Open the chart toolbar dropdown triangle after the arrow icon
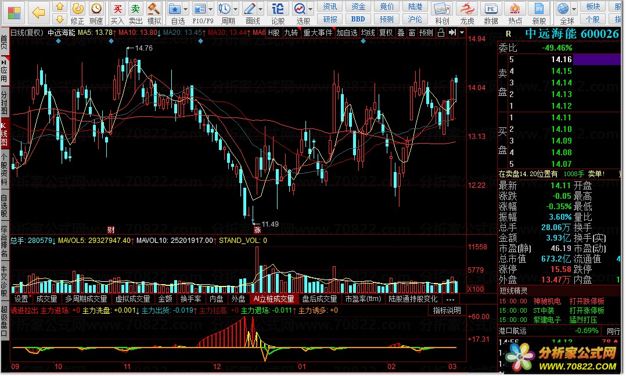The width and height of the screenshot is (626, 376). click(462, 33)
